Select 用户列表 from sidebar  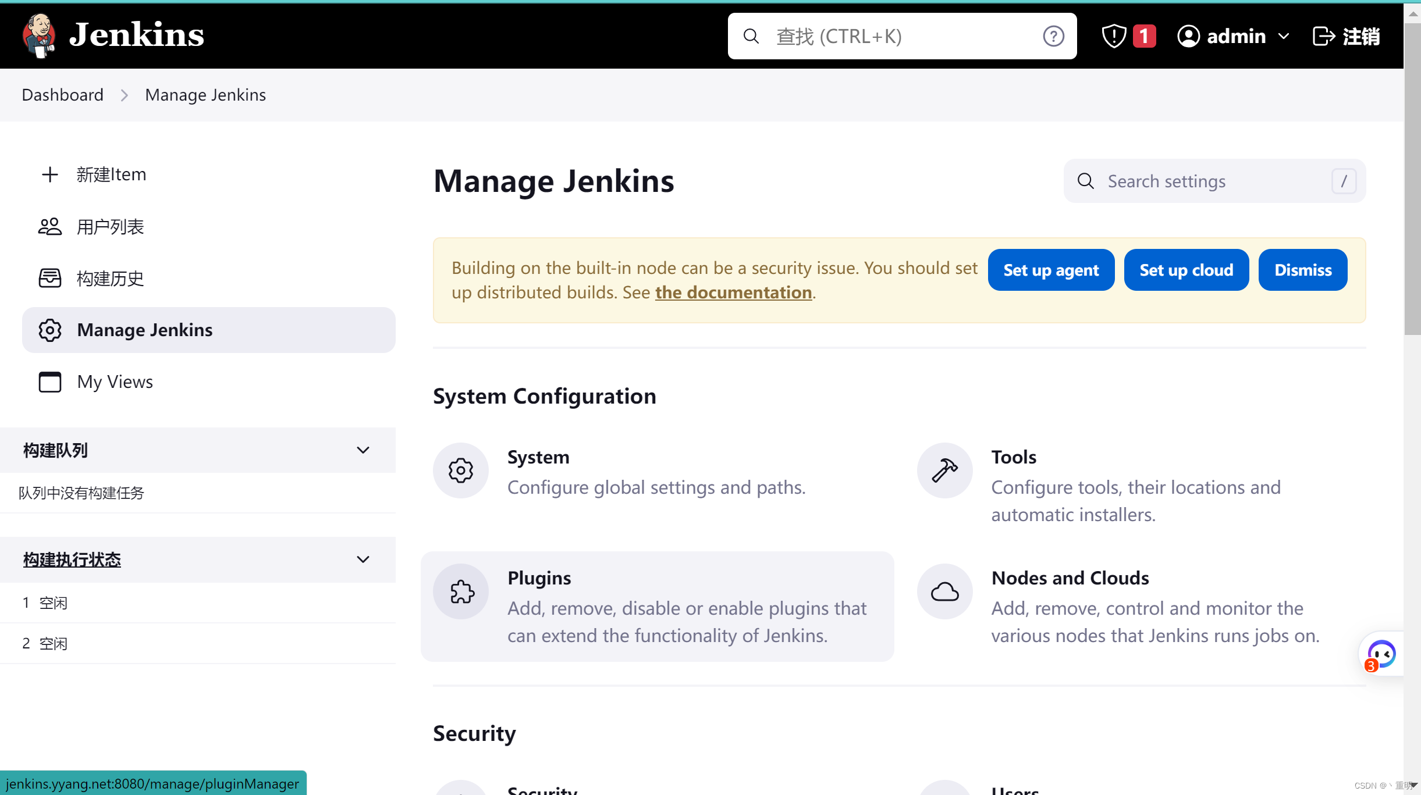(111, 225)
